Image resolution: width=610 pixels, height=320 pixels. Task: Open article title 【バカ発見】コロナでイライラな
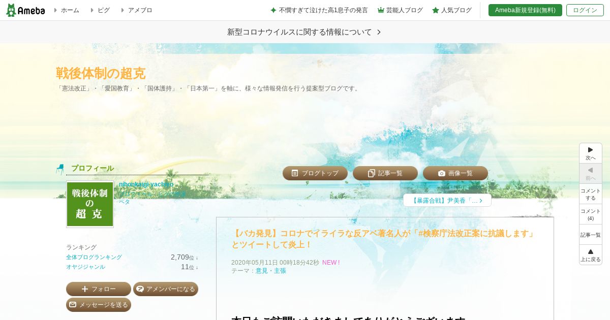(384, 239)
